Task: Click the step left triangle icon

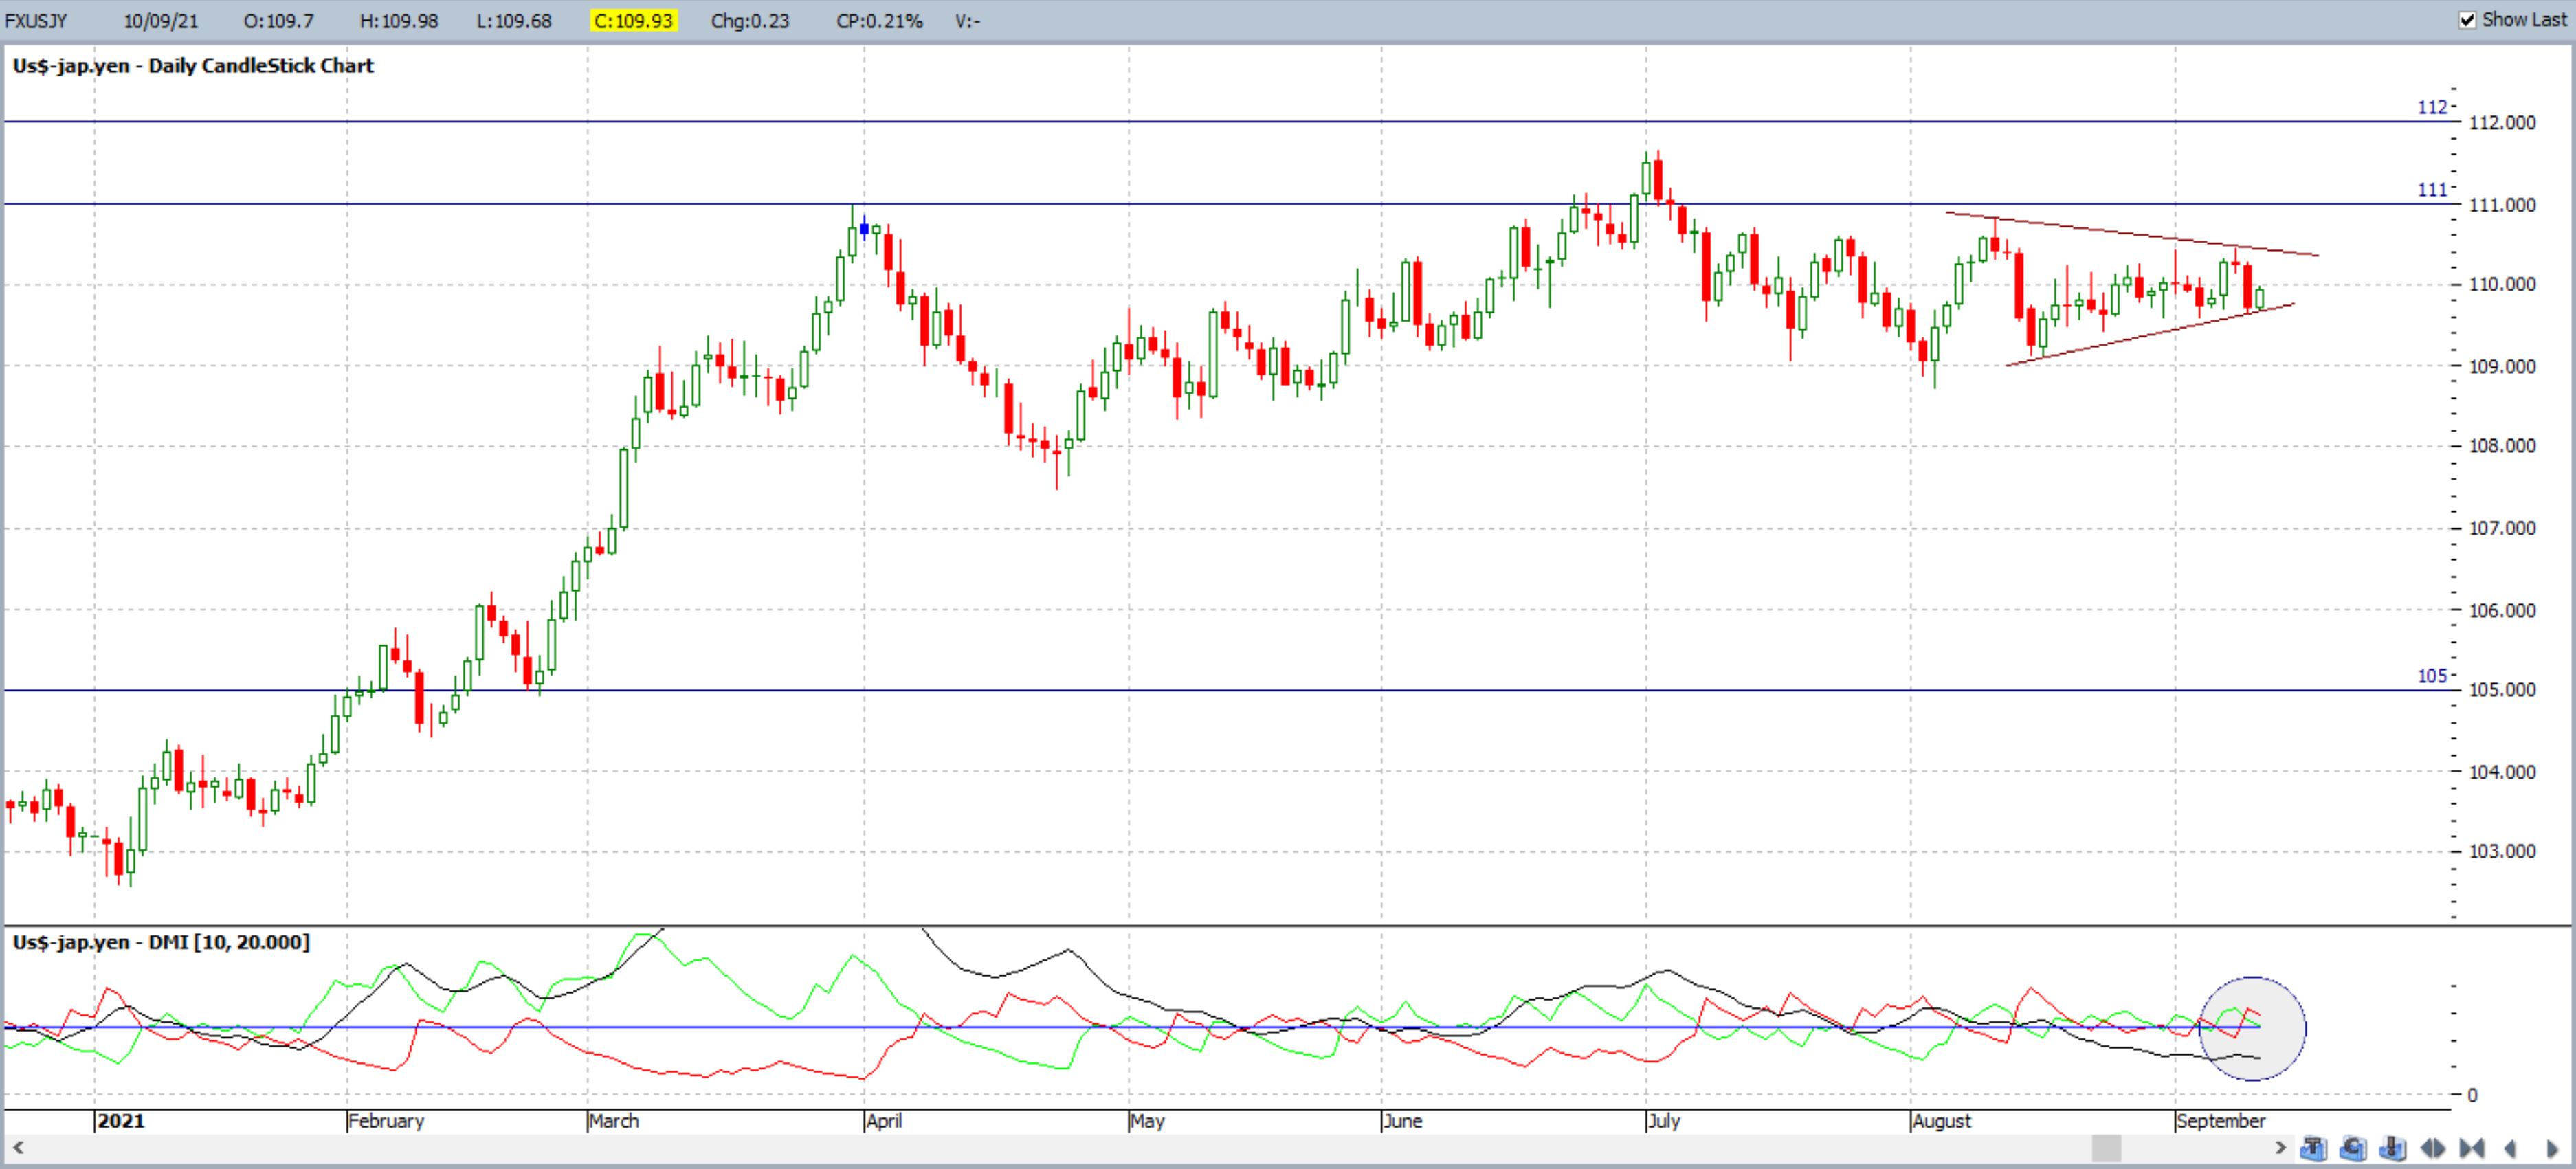Action: 2510,1148
